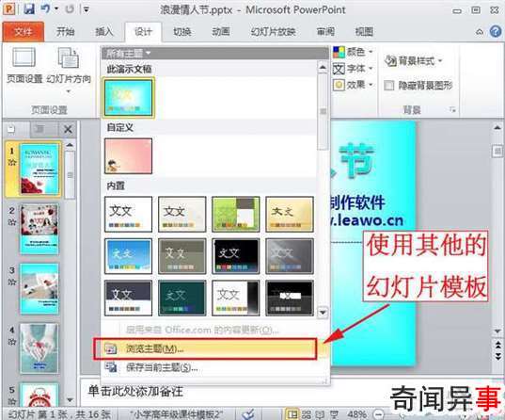Click the notes area 单击此处添加备注
This screenshot has width=505, height=420.
coord(135,392)
